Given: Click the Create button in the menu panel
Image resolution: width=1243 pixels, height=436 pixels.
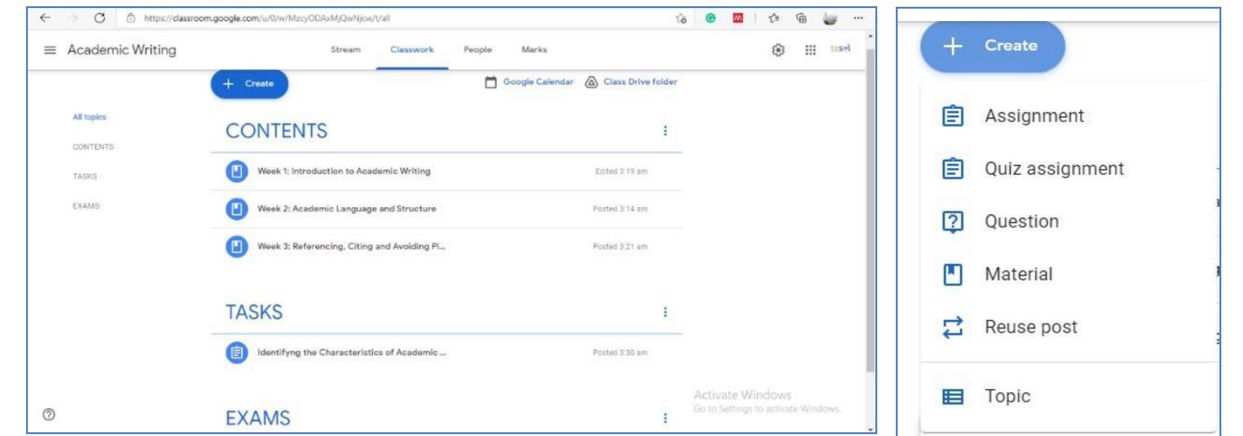Looking at the screenshot, I should pos(993,46).
